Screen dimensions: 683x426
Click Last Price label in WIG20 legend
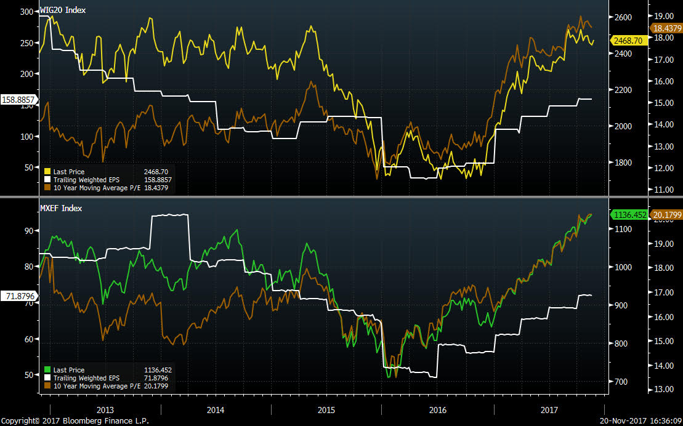[69, 172]
